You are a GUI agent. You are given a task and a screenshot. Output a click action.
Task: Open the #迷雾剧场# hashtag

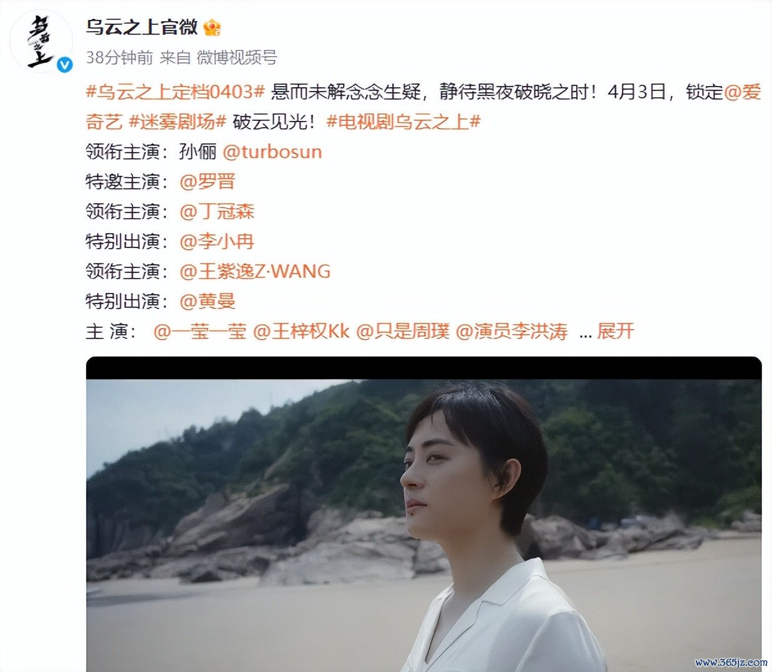click(177, 122)
